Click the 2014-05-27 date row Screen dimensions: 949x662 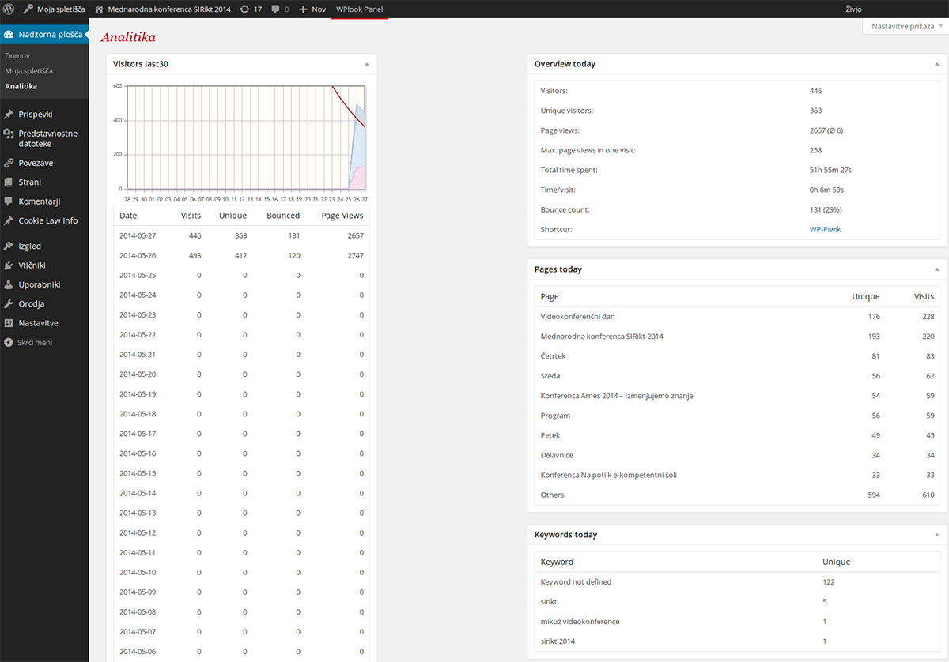pyautogui.click(x=241, y=235)
